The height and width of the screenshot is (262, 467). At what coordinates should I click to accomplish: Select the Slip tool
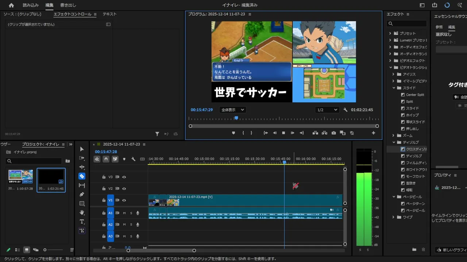point(82,185)
